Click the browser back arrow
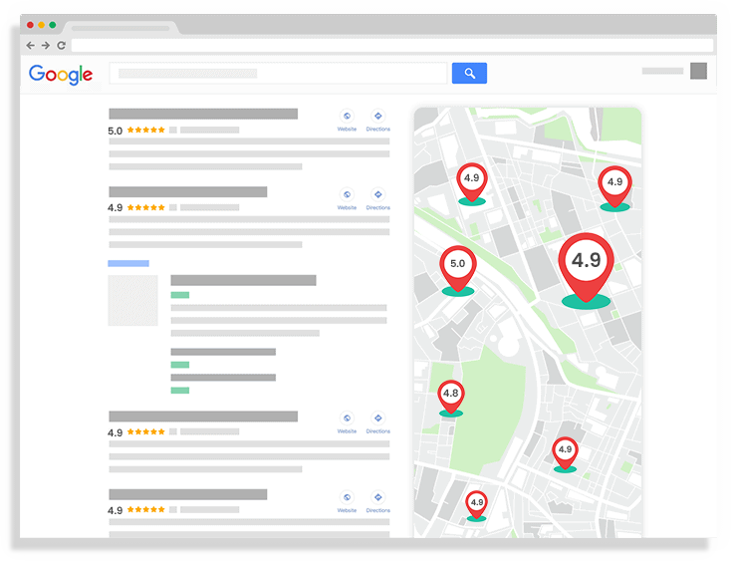 point(30,46)
